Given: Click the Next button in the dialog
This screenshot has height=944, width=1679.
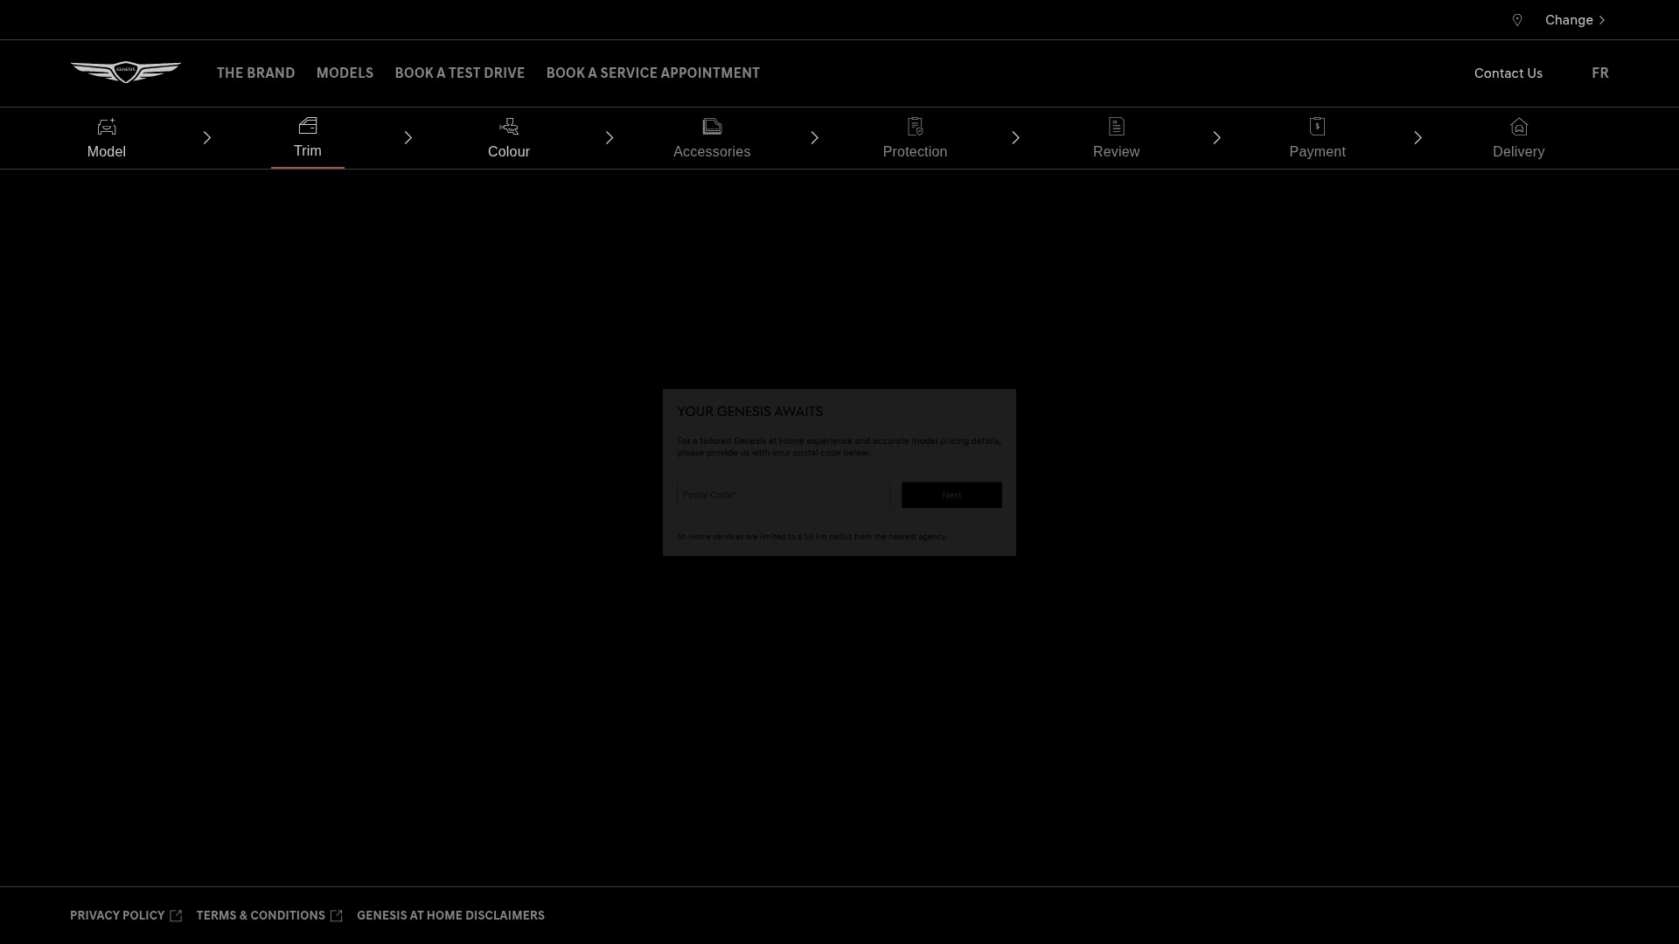Looking at the screenshot, I should [x=951, y=495].
